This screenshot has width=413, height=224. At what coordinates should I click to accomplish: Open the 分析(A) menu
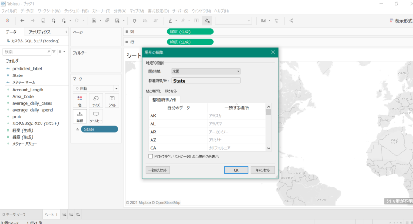(x=120, y=11)
